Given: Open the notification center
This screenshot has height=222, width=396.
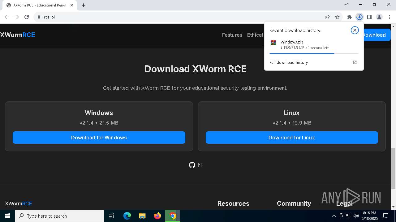Looking at the screenshot, I should click(386, 216).
